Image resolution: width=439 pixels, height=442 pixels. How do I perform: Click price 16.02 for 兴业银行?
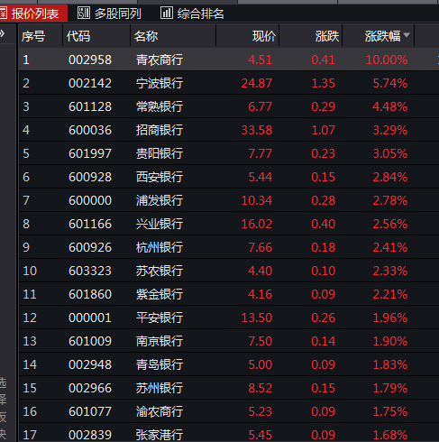pos(257,224)
